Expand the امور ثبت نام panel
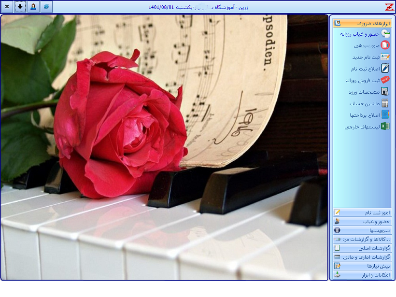Viewport: 396px width, 297px height. (x=362, y=212)
